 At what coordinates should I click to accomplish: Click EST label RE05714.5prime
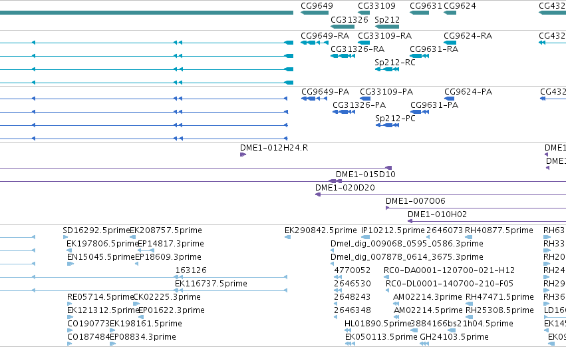100,297
